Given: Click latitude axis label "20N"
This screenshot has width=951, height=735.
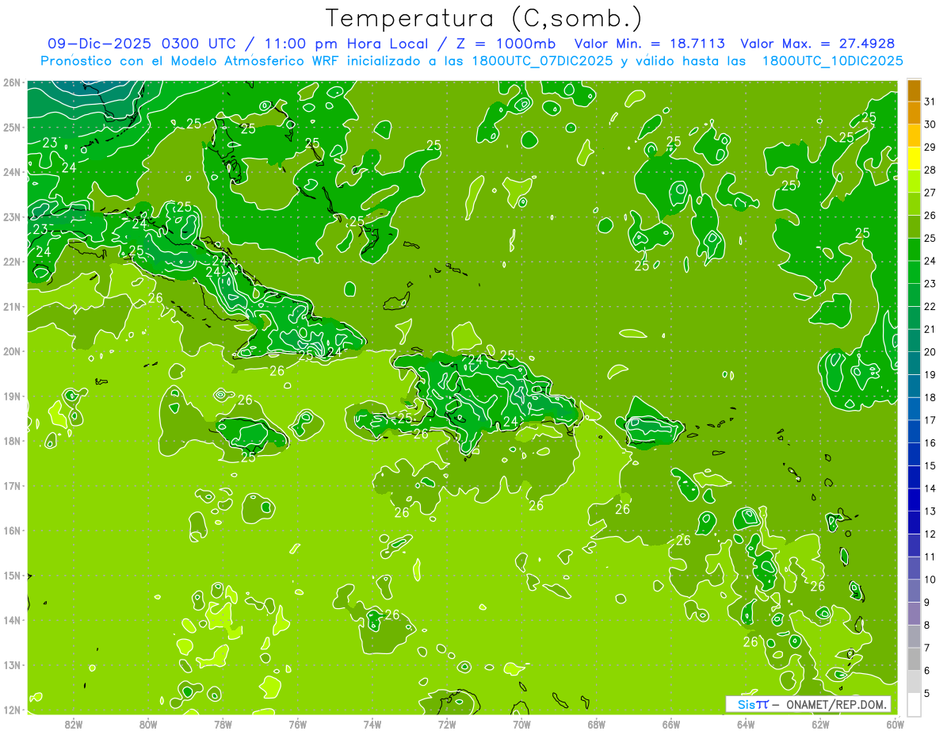Looking at the screenshot, I should pyautogui.click(x=11, y=351).
